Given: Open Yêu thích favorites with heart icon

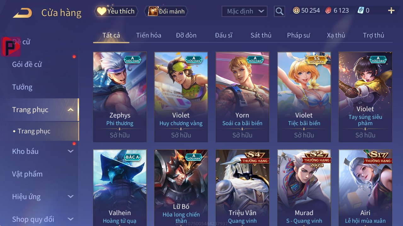Looking at the screenshot, I should click(x=116, y=11).
